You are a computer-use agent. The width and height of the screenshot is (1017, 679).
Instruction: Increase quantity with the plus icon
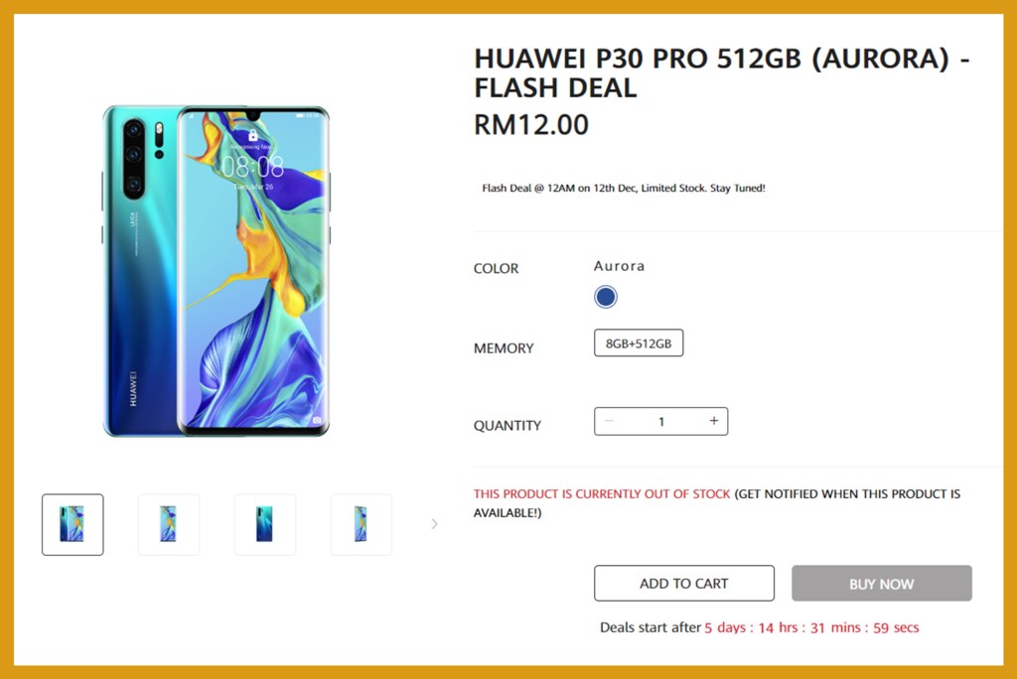pos(713,421)
